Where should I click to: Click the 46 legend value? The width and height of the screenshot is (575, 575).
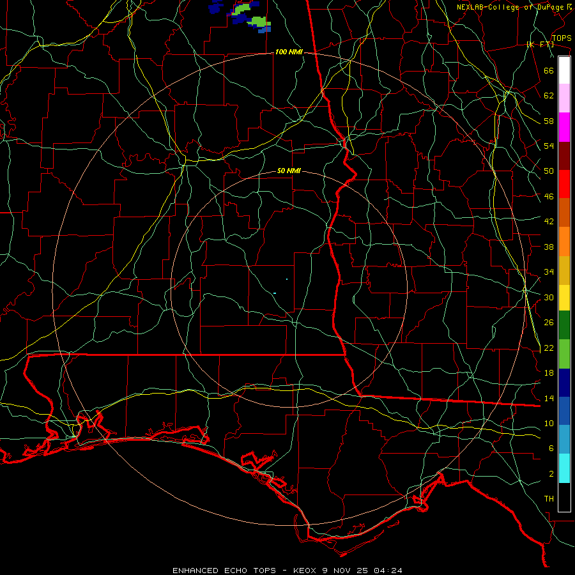549,197
